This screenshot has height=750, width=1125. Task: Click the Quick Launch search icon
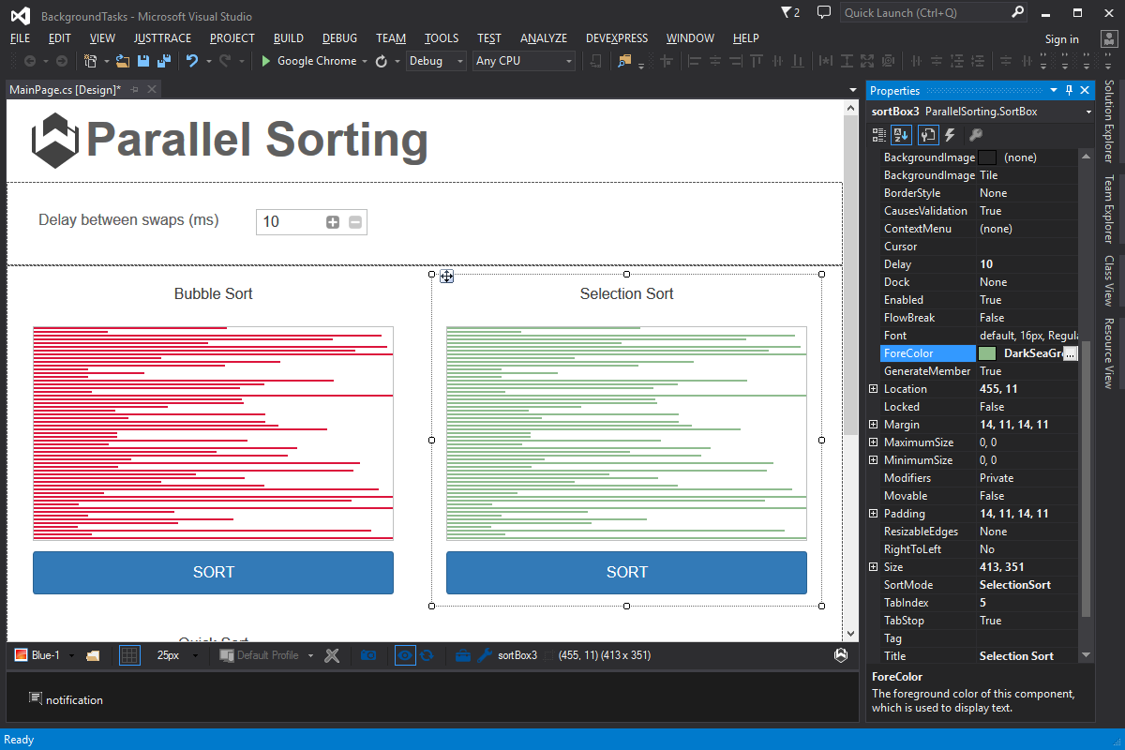[x=1018, y=12]
